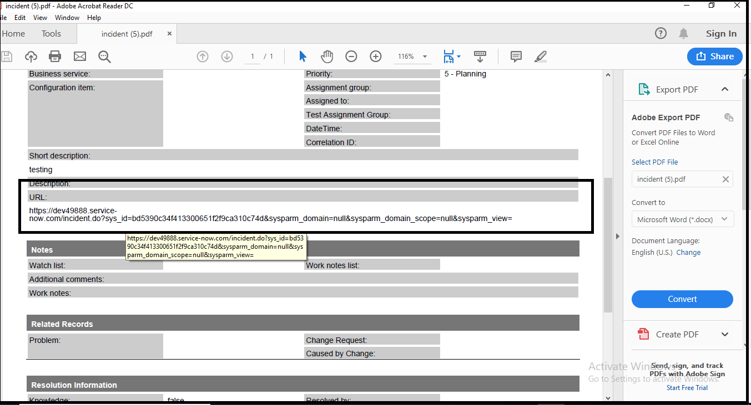Open notifications with the bell icon
The width and height of the screenshot is (751, 405).
point(684,33)
